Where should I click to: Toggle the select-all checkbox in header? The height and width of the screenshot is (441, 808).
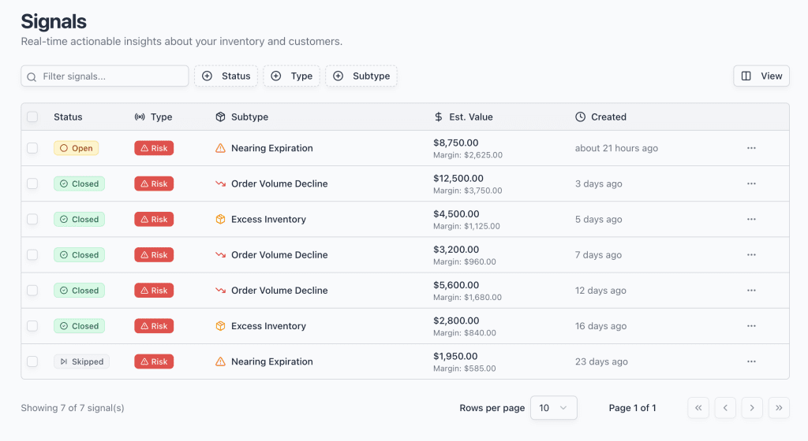(x=32, y=117)
